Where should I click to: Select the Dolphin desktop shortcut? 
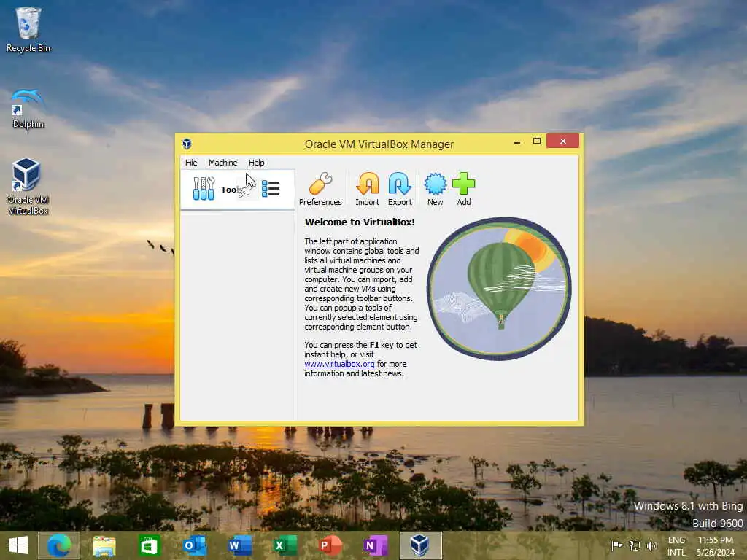coord(28,109)
